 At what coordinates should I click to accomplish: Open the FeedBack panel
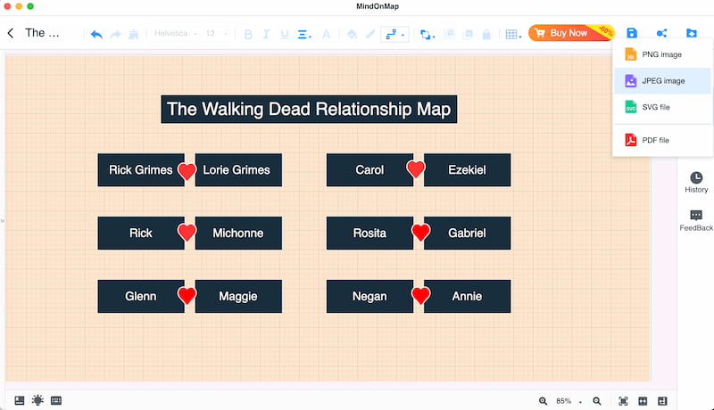696,220
